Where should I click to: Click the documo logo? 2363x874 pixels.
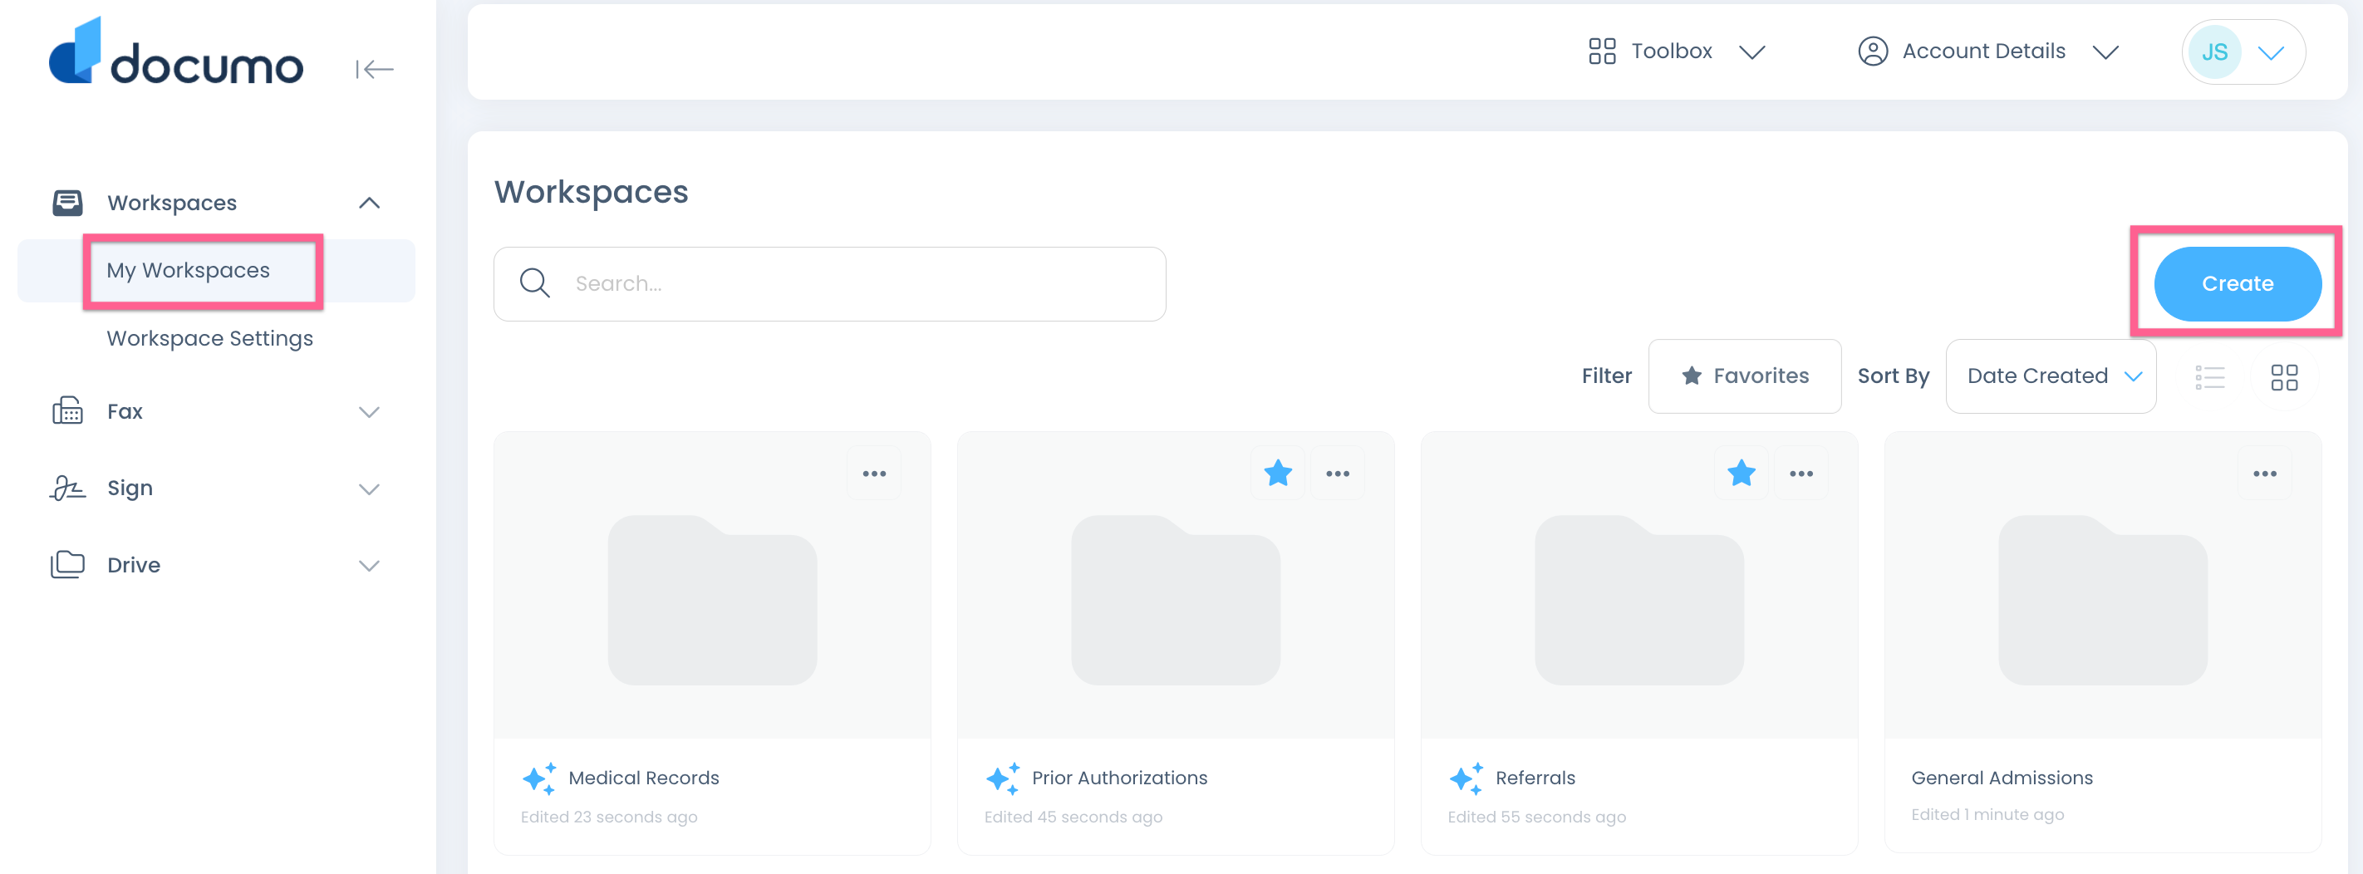176,53
